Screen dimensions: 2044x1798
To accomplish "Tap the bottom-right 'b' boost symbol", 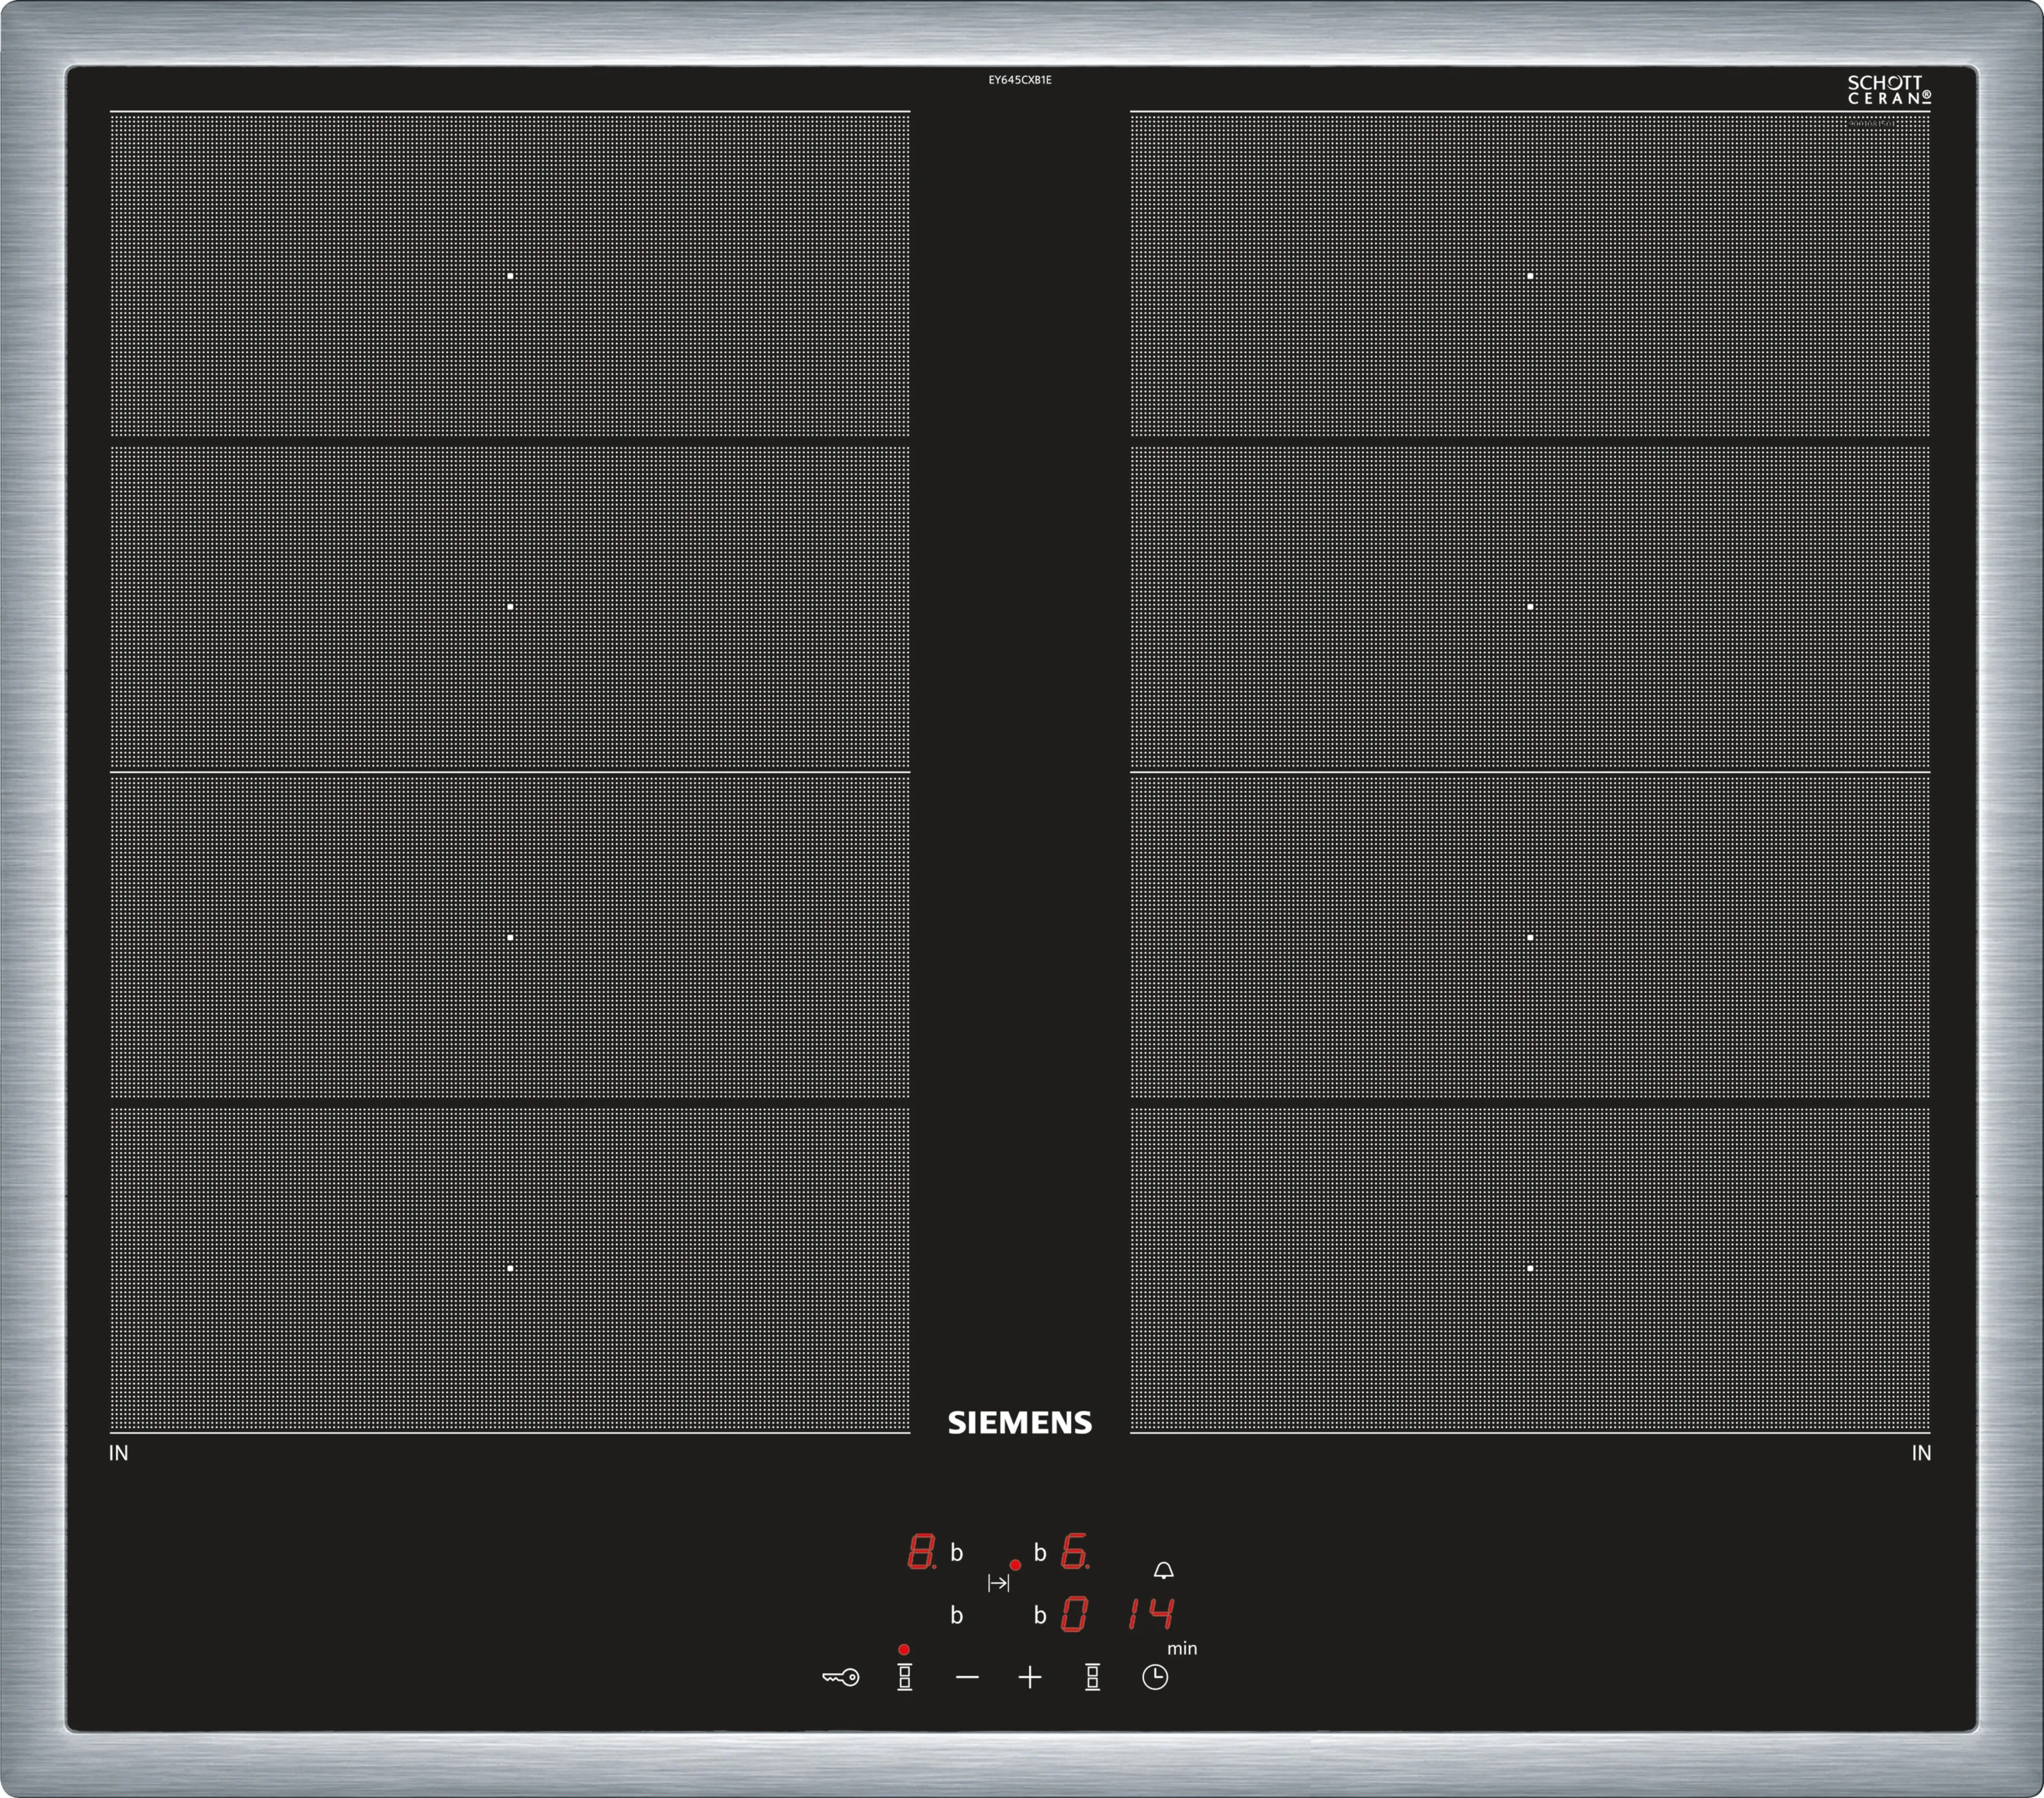I will [1040, 1616].
